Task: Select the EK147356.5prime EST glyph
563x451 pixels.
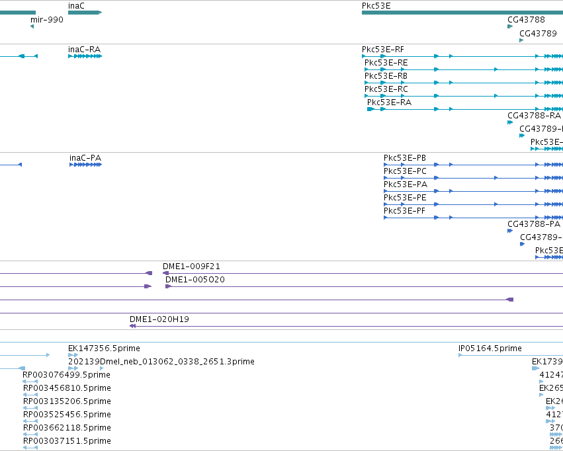Action: point(73,355)
